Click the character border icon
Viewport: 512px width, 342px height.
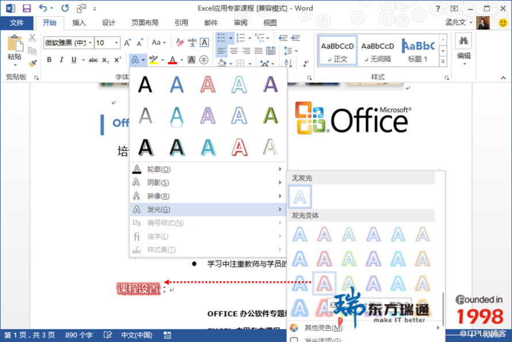tap(204, 43)
